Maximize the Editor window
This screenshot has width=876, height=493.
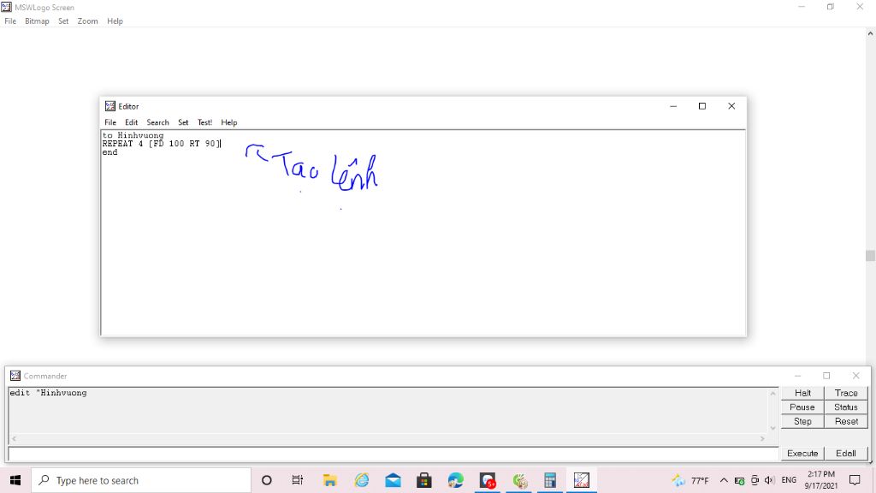[702, 106]
